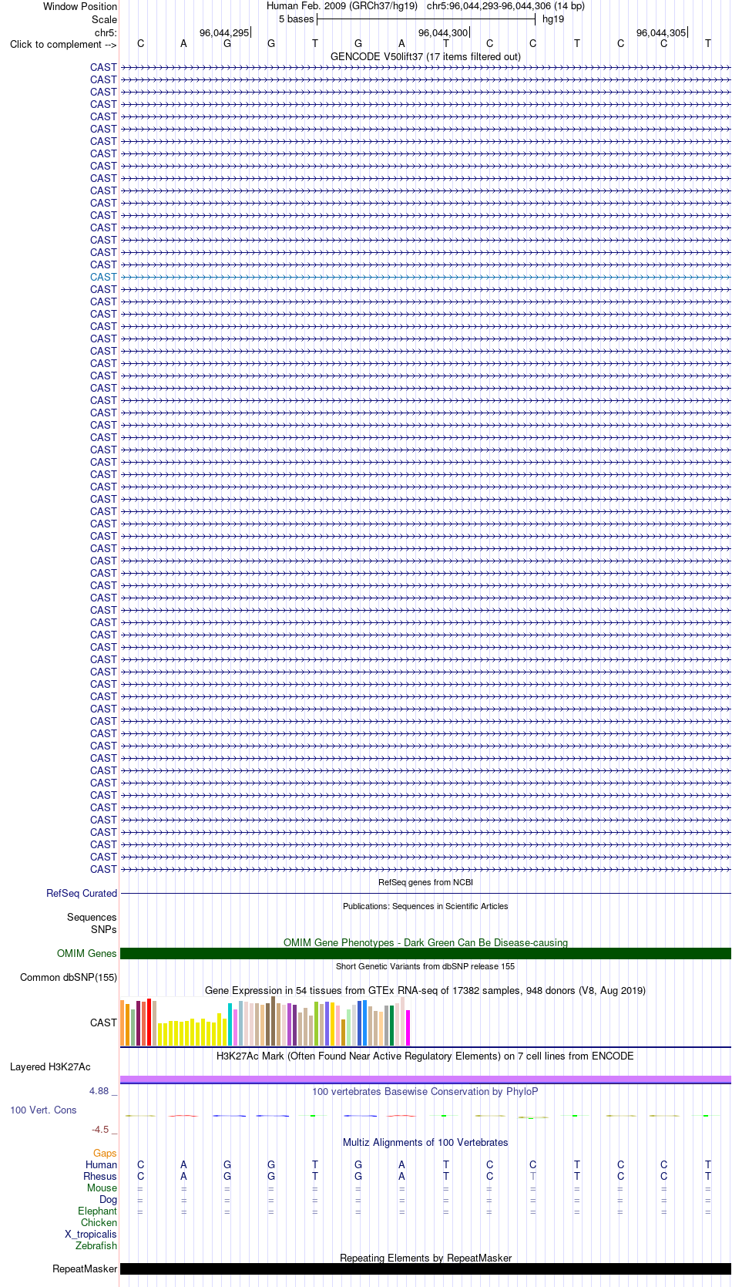732x1287 pixels.
Task: Click the 'RefSeq Curated' track label
Action: pos(82,893)
